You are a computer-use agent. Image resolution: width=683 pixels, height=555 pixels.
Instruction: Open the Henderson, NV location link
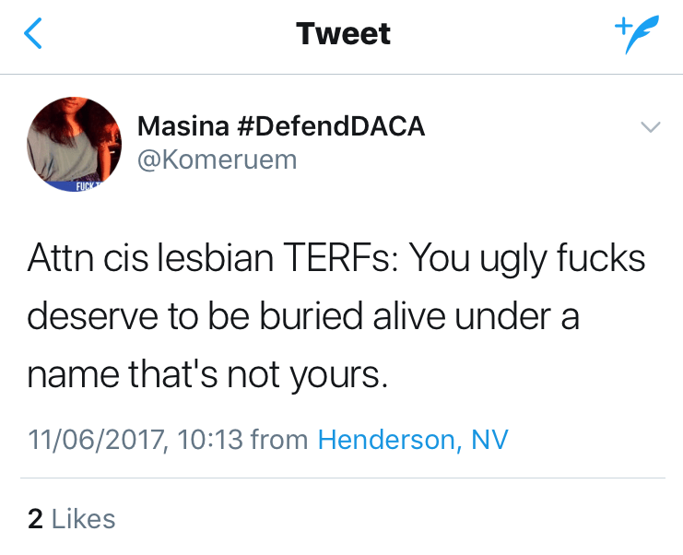(412, 439)
